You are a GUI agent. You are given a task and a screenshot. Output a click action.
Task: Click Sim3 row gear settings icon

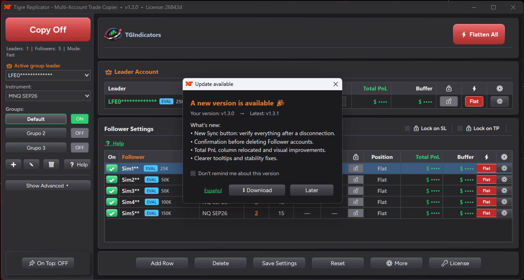(504, 191)
